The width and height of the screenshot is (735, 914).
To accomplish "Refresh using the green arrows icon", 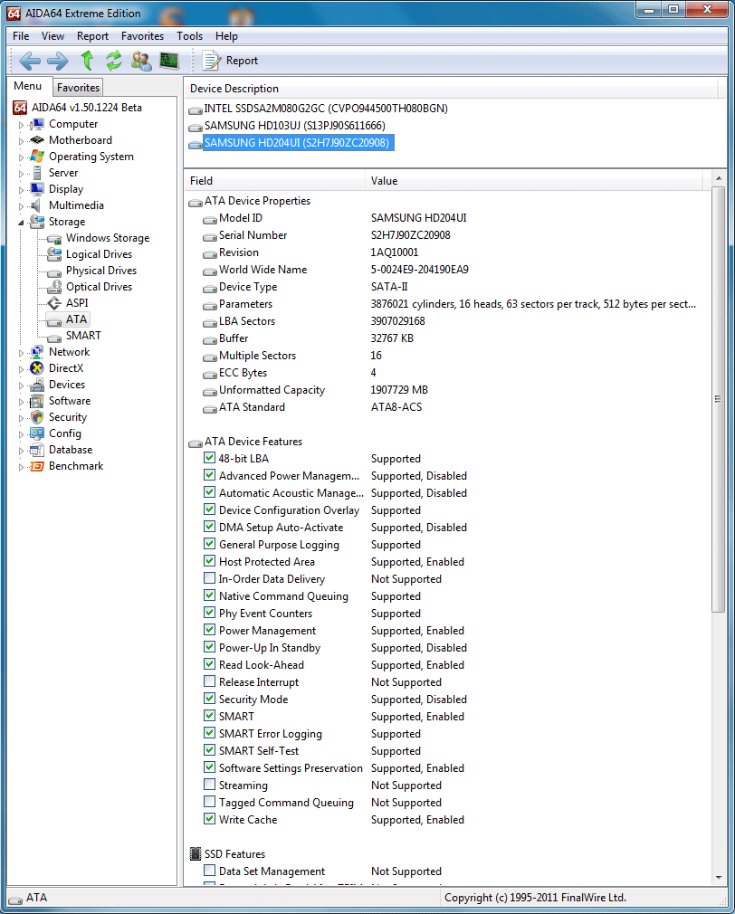I will pos(114,60).
